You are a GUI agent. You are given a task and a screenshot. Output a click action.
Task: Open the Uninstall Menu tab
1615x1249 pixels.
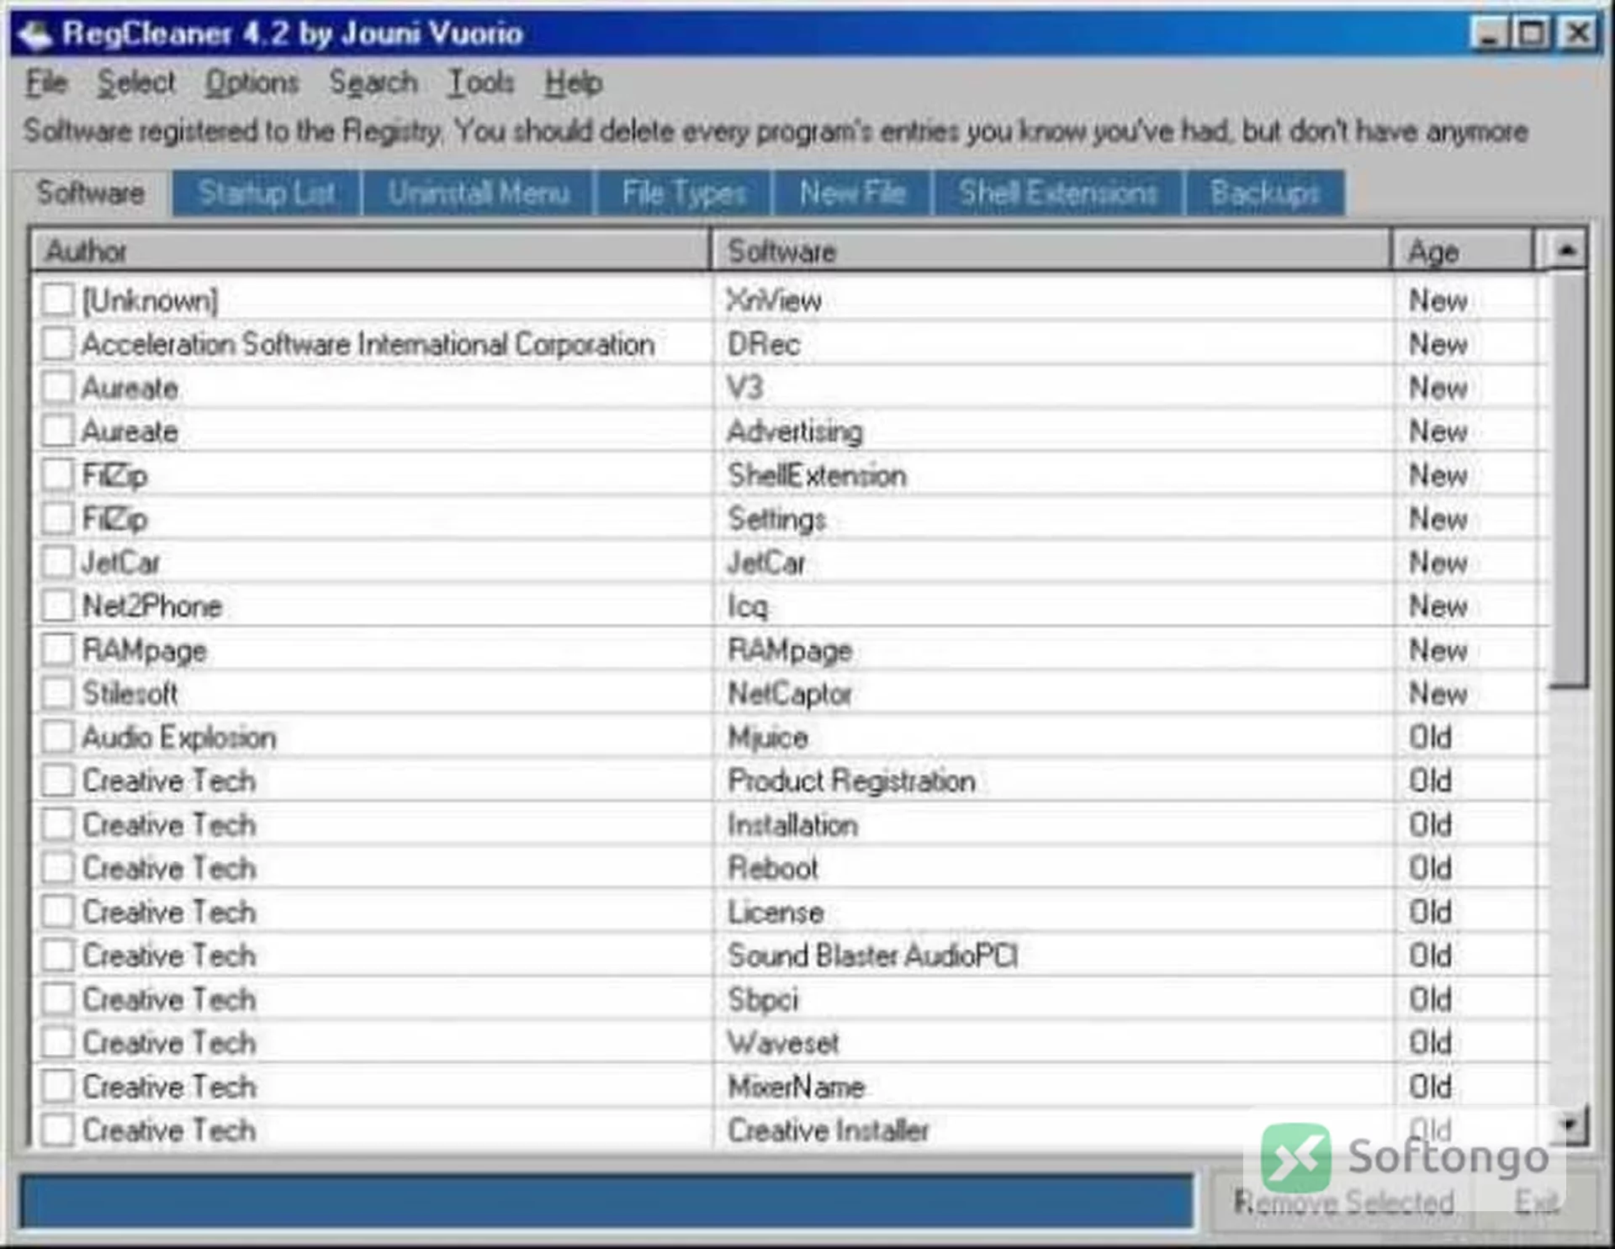coord(479,193)
